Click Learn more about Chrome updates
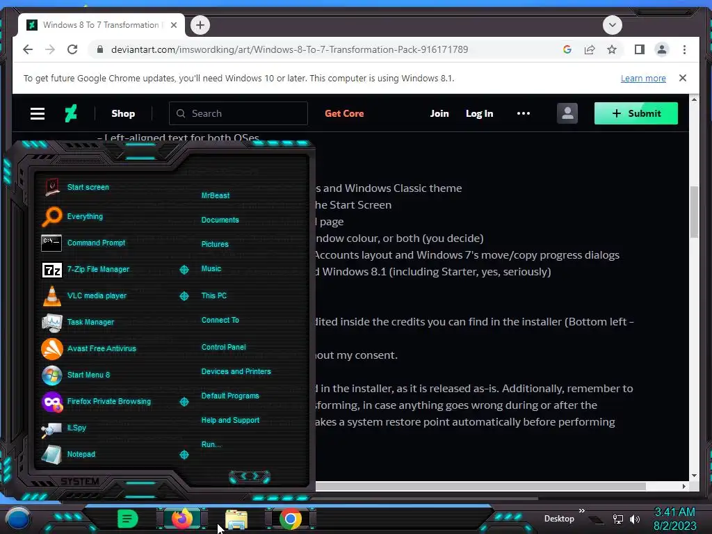712x534 pixels. tap(643, 78)
